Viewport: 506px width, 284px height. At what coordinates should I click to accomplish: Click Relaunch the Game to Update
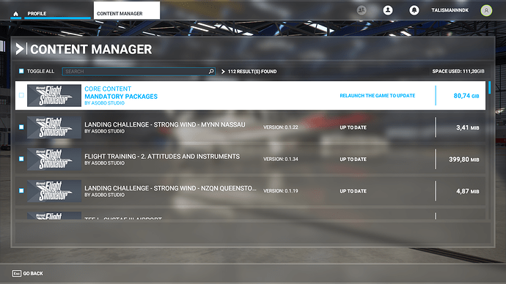click(377, 96)
